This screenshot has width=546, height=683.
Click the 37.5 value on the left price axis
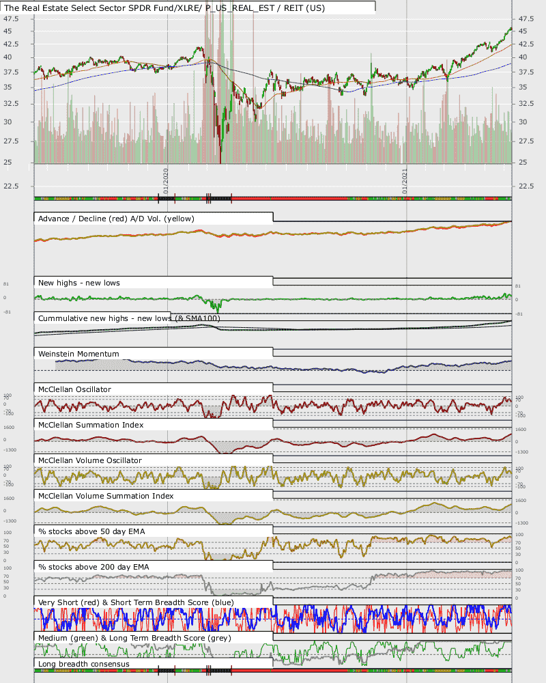11,72
